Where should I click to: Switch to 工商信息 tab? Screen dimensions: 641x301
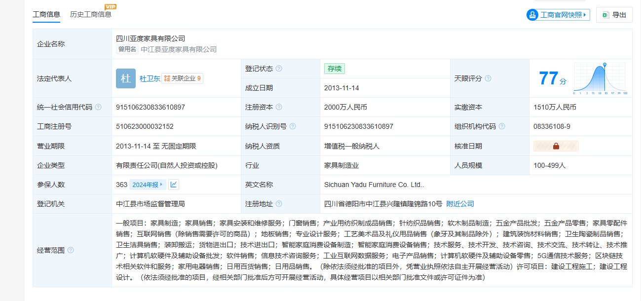coord(46,14)
